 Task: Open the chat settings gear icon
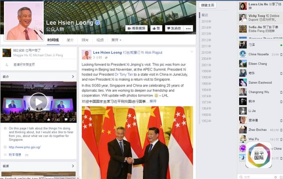point(275,177)
